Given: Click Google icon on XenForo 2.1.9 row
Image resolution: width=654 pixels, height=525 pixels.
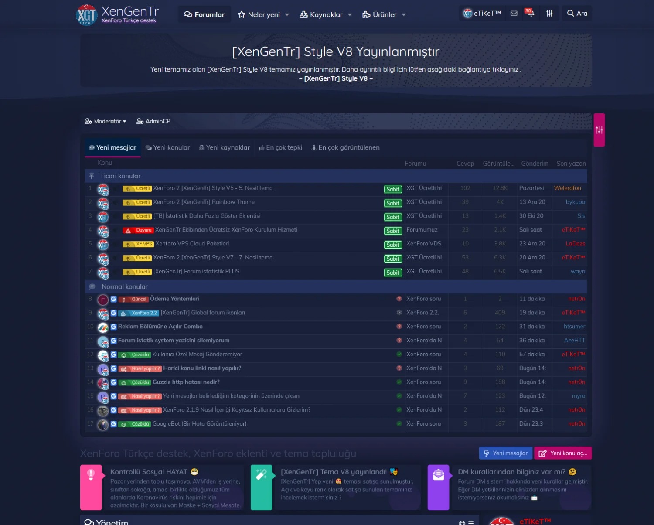Looking at the screenshot, I should [x=113, y=410].
